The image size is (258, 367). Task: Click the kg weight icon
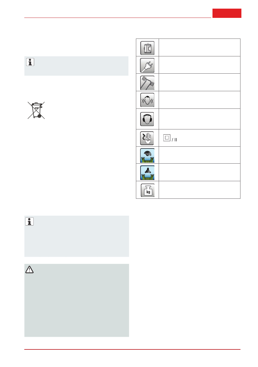pyautogui.click(x=147, y=190)
